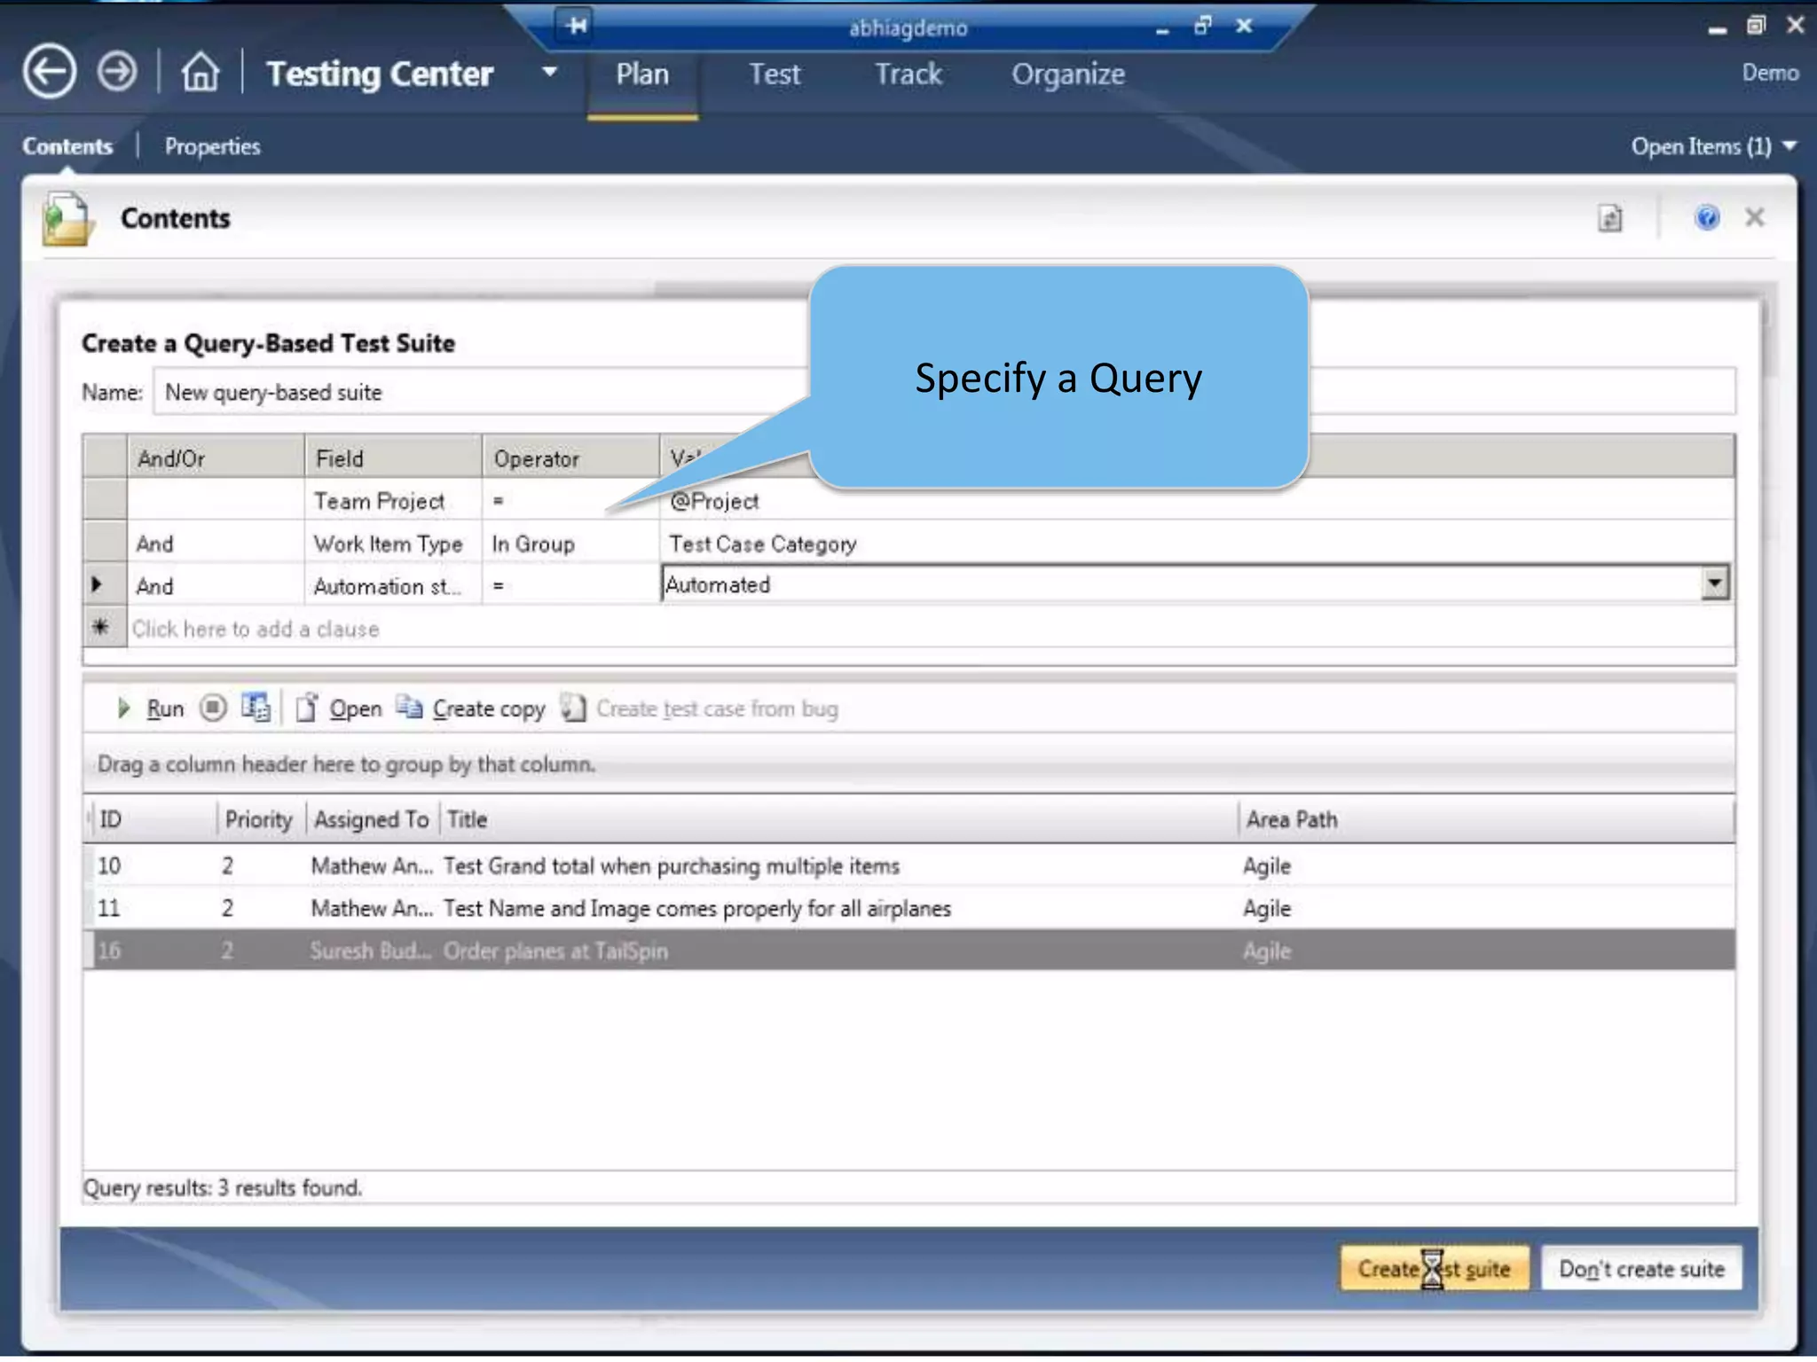1817x1362 pixels.
Task: Click the current row arrow indicator
Action: (x=98, y=585)
